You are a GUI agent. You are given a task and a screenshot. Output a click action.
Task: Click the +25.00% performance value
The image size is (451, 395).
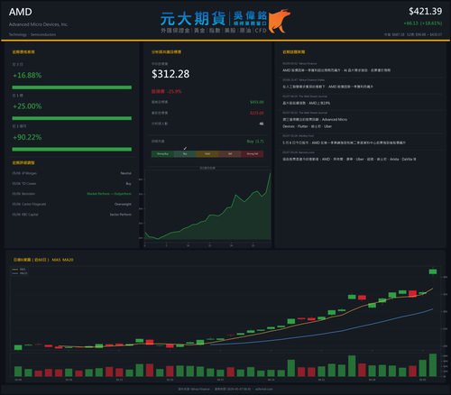(27, 106)
